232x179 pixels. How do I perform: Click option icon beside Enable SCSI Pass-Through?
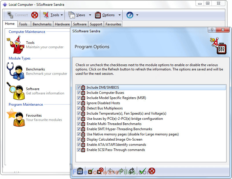83,150
